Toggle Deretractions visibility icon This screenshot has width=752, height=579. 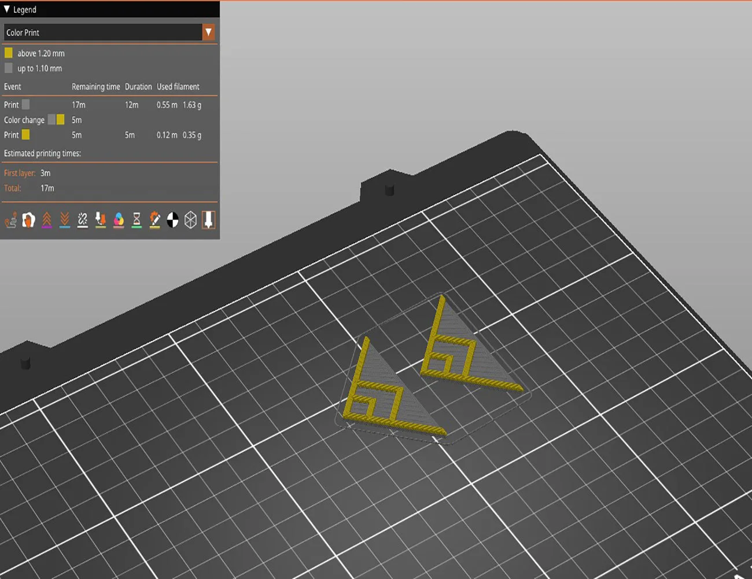point(65,220)
